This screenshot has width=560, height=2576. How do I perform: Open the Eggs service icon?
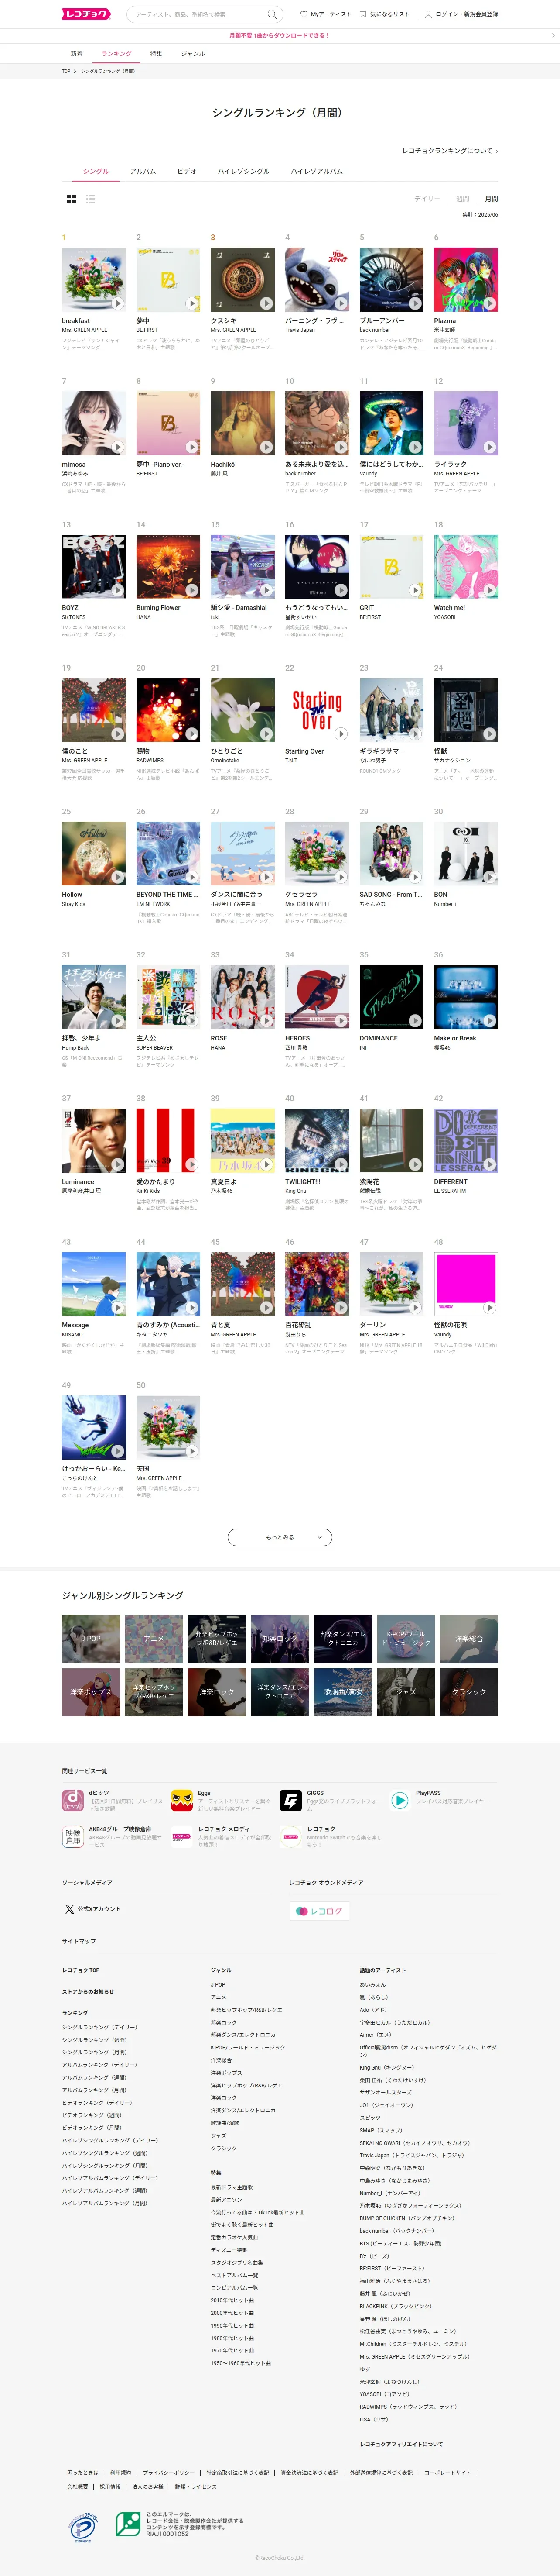182,1800
